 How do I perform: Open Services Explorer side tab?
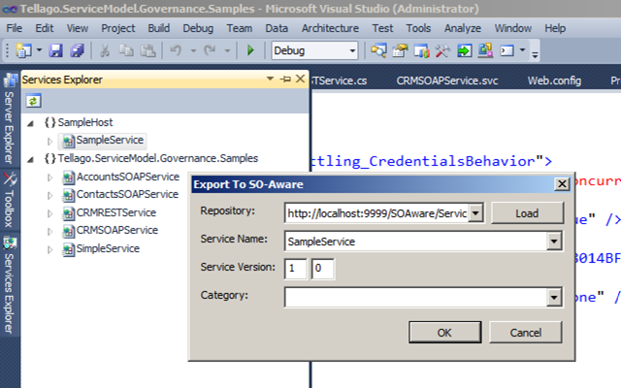pyautogui.click(x=10, y=286)
